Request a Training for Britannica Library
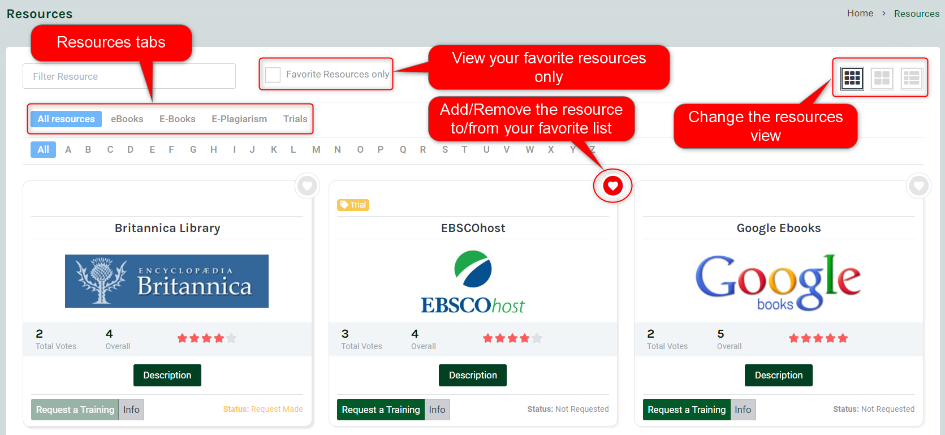The width and height of the screenshot is (945, 435). pos(75,410)
